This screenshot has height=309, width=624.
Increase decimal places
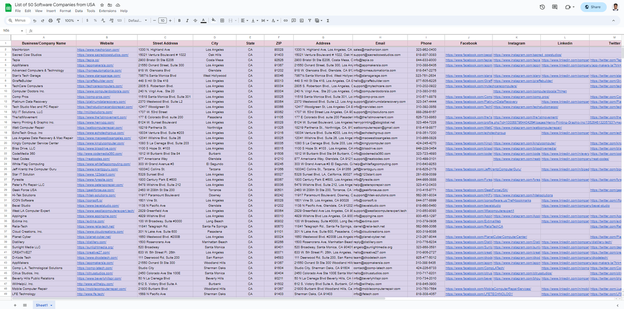pyautogui.click(x=111, y=20)
